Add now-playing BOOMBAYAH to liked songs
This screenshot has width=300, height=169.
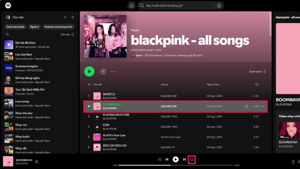click(x=37, y=162)
